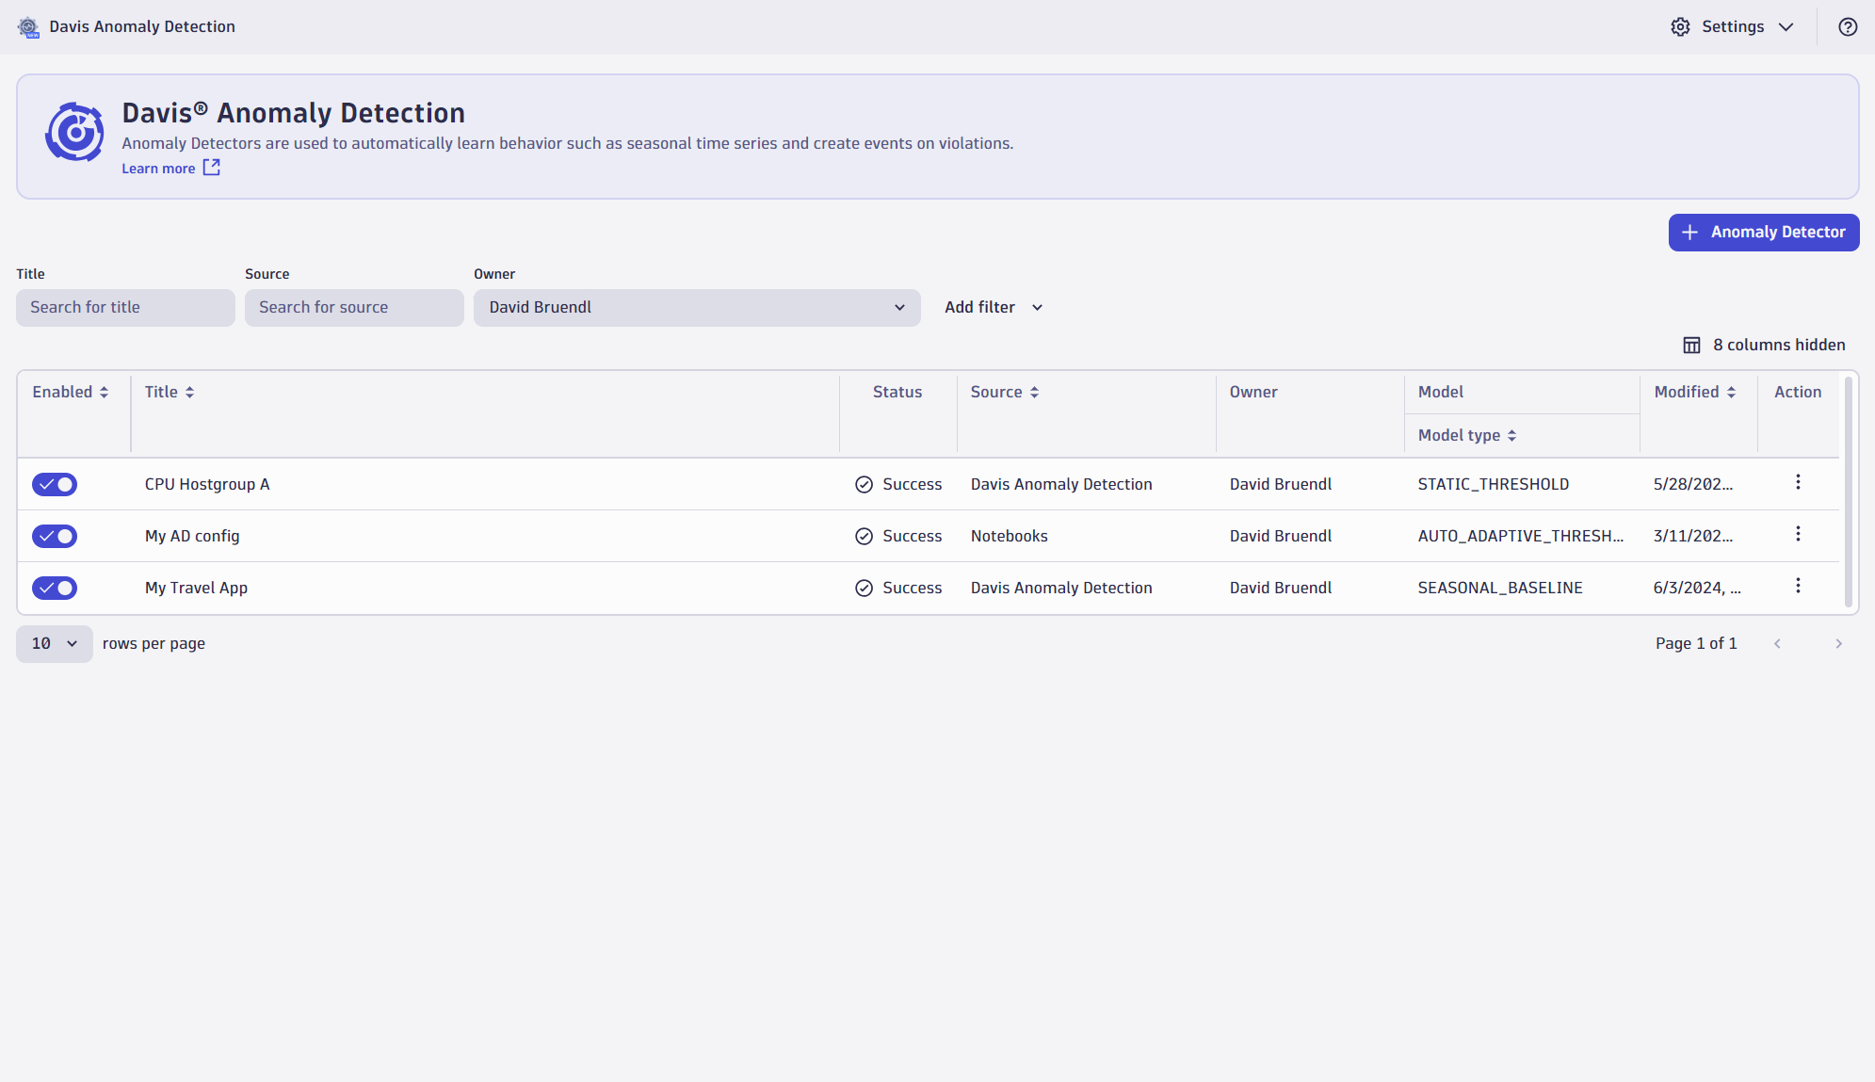Disable the My Travel App detector
Screen dimensions: 1875x1082
55,589
